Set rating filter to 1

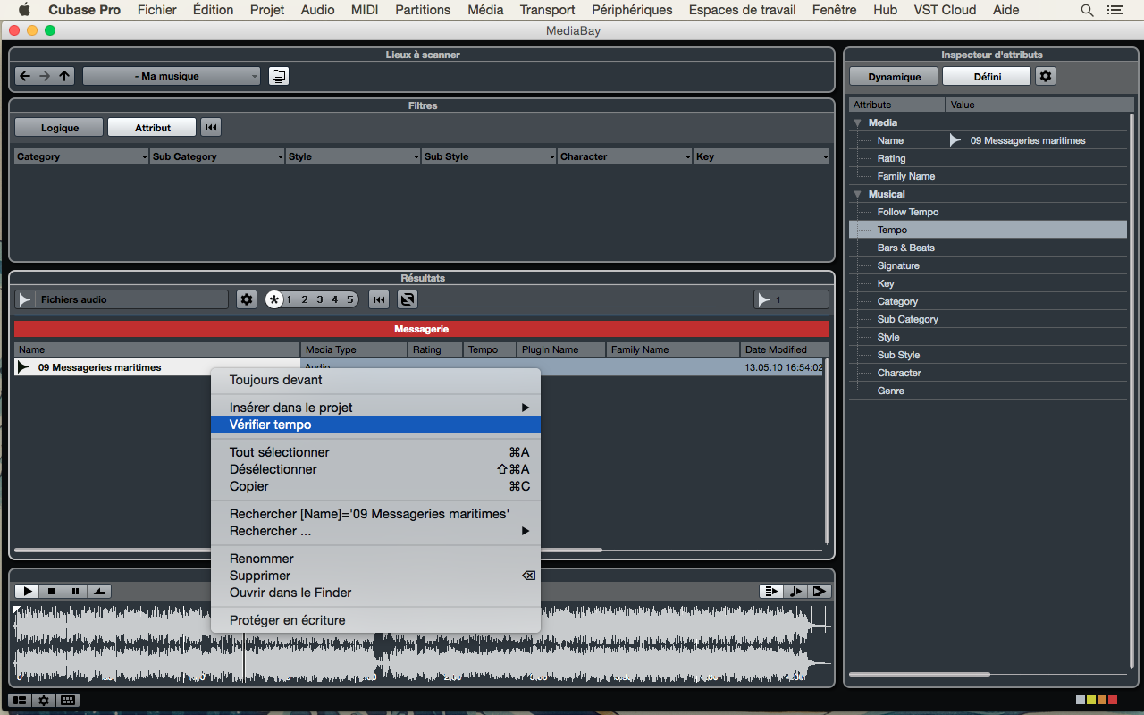click(x=290, y=299)
